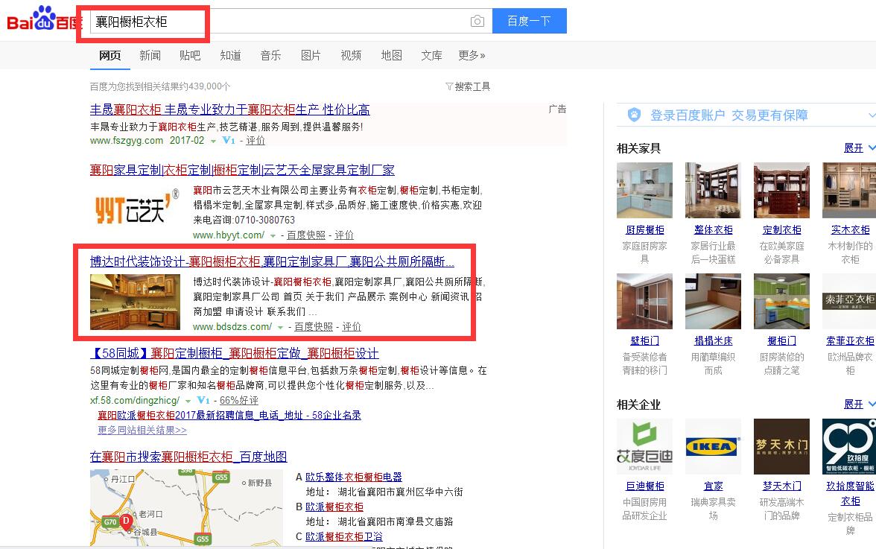Click the red D marker on map
This screenshot has height=549, width=876.
click(x=127, y=521)
